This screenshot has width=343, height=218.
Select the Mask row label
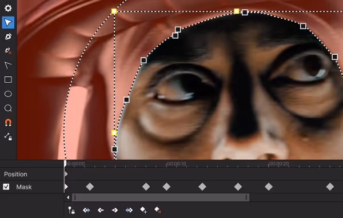[24, 187]
